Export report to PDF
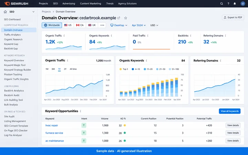This screenshot has height=155, width=248. pos(233,18)
